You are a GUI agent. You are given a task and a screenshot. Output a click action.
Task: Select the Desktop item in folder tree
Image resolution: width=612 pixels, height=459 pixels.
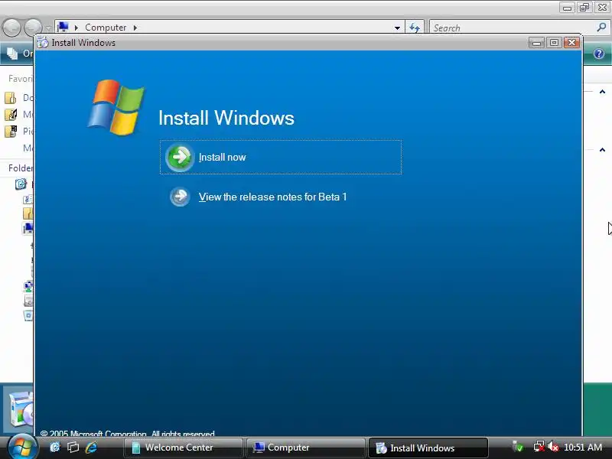pos(21,184)
